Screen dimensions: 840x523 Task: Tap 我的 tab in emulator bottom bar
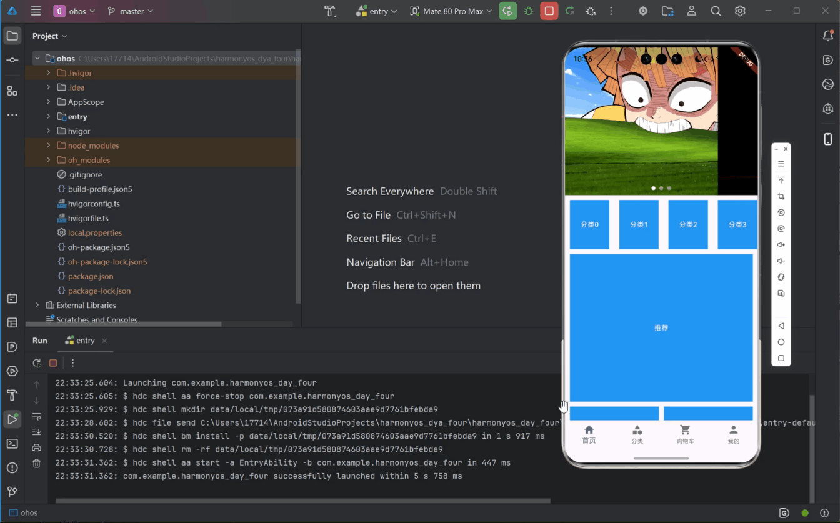click(734, 434)
